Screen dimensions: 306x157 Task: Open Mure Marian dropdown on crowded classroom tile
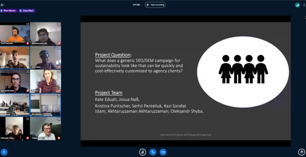point(6,114)
